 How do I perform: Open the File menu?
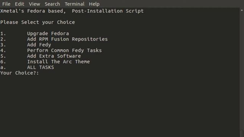6,4
